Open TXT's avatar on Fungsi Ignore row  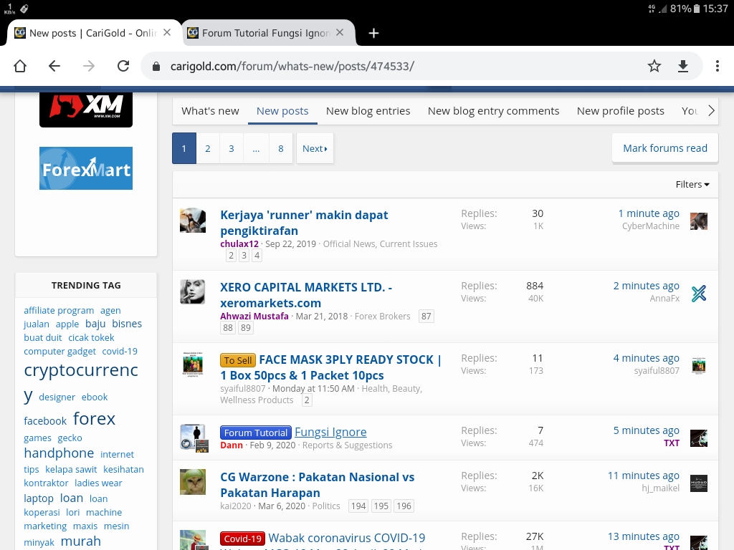(x=699, y=438)
